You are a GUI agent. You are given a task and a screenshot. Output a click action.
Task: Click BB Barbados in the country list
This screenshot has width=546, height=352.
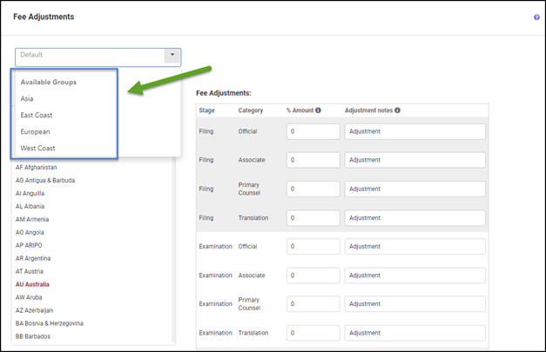click(x=33, y=336)
